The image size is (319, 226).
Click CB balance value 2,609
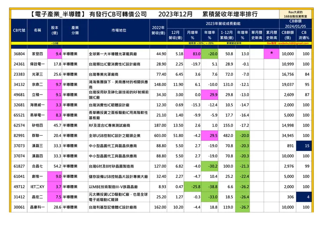click(288, 95)
